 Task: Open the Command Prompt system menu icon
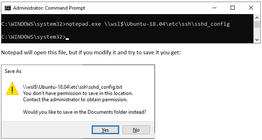pyautogui.click(x=8, y=8)
